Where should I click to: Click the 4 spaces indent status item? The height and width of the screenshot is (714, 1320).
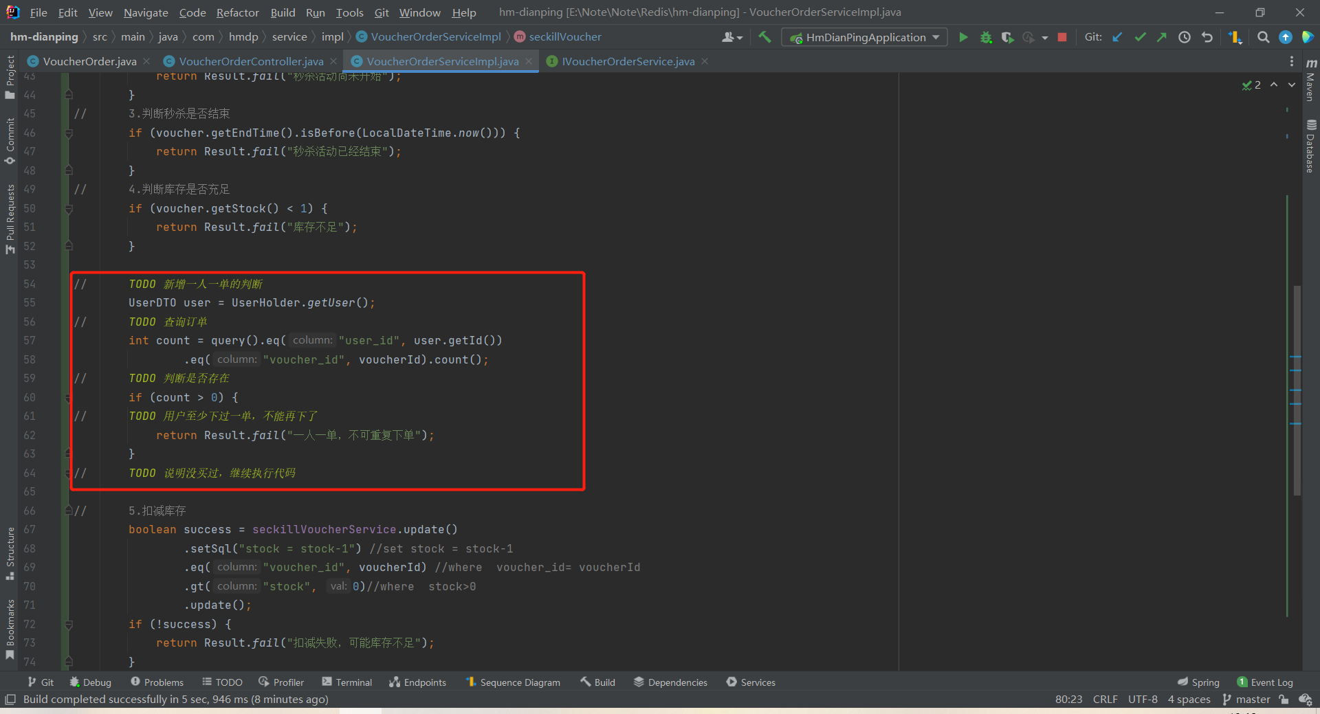click(1189, 699)
